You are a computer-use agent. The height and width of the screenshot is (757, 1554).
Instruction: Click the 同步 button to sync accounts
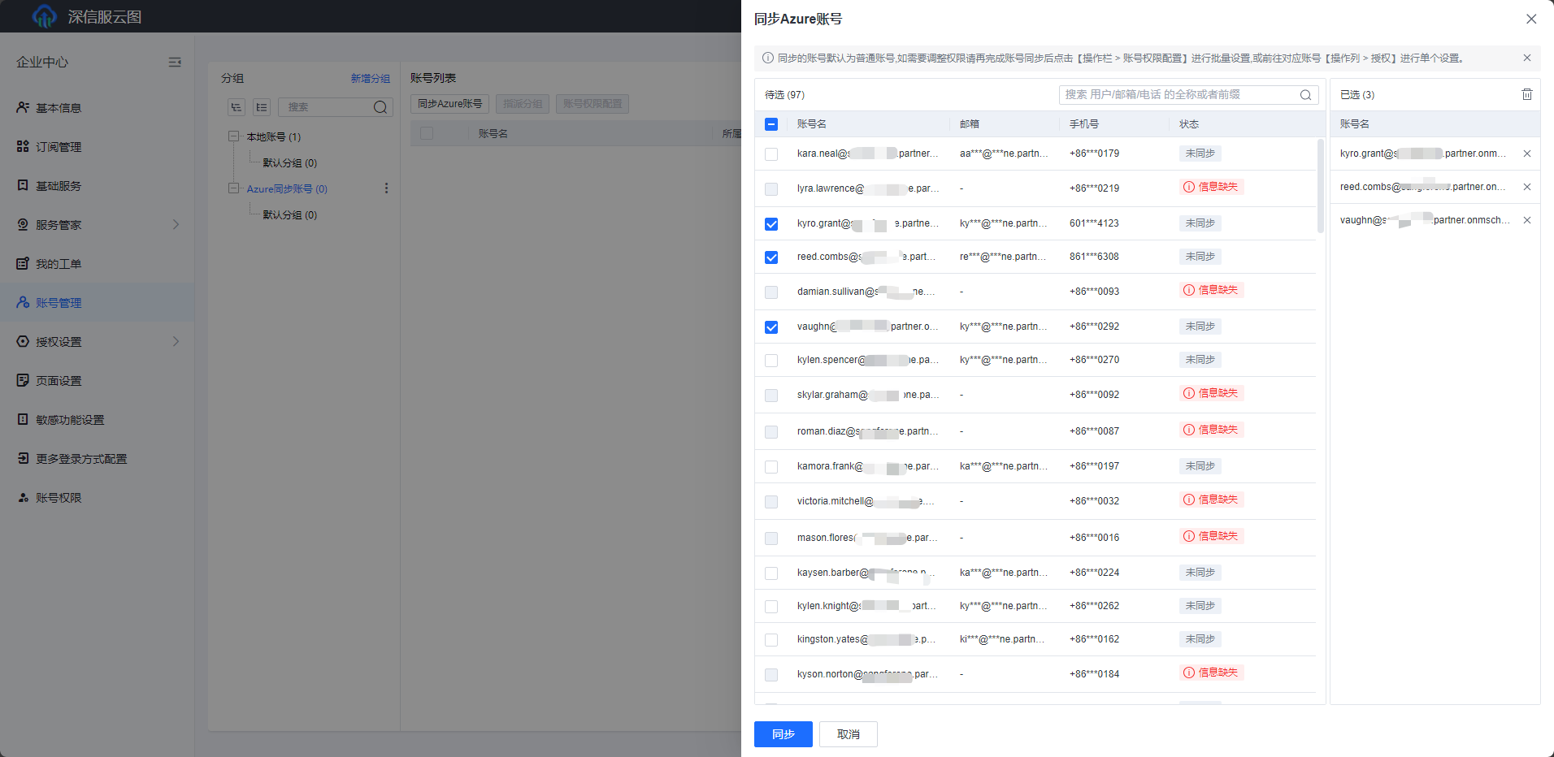783,734
